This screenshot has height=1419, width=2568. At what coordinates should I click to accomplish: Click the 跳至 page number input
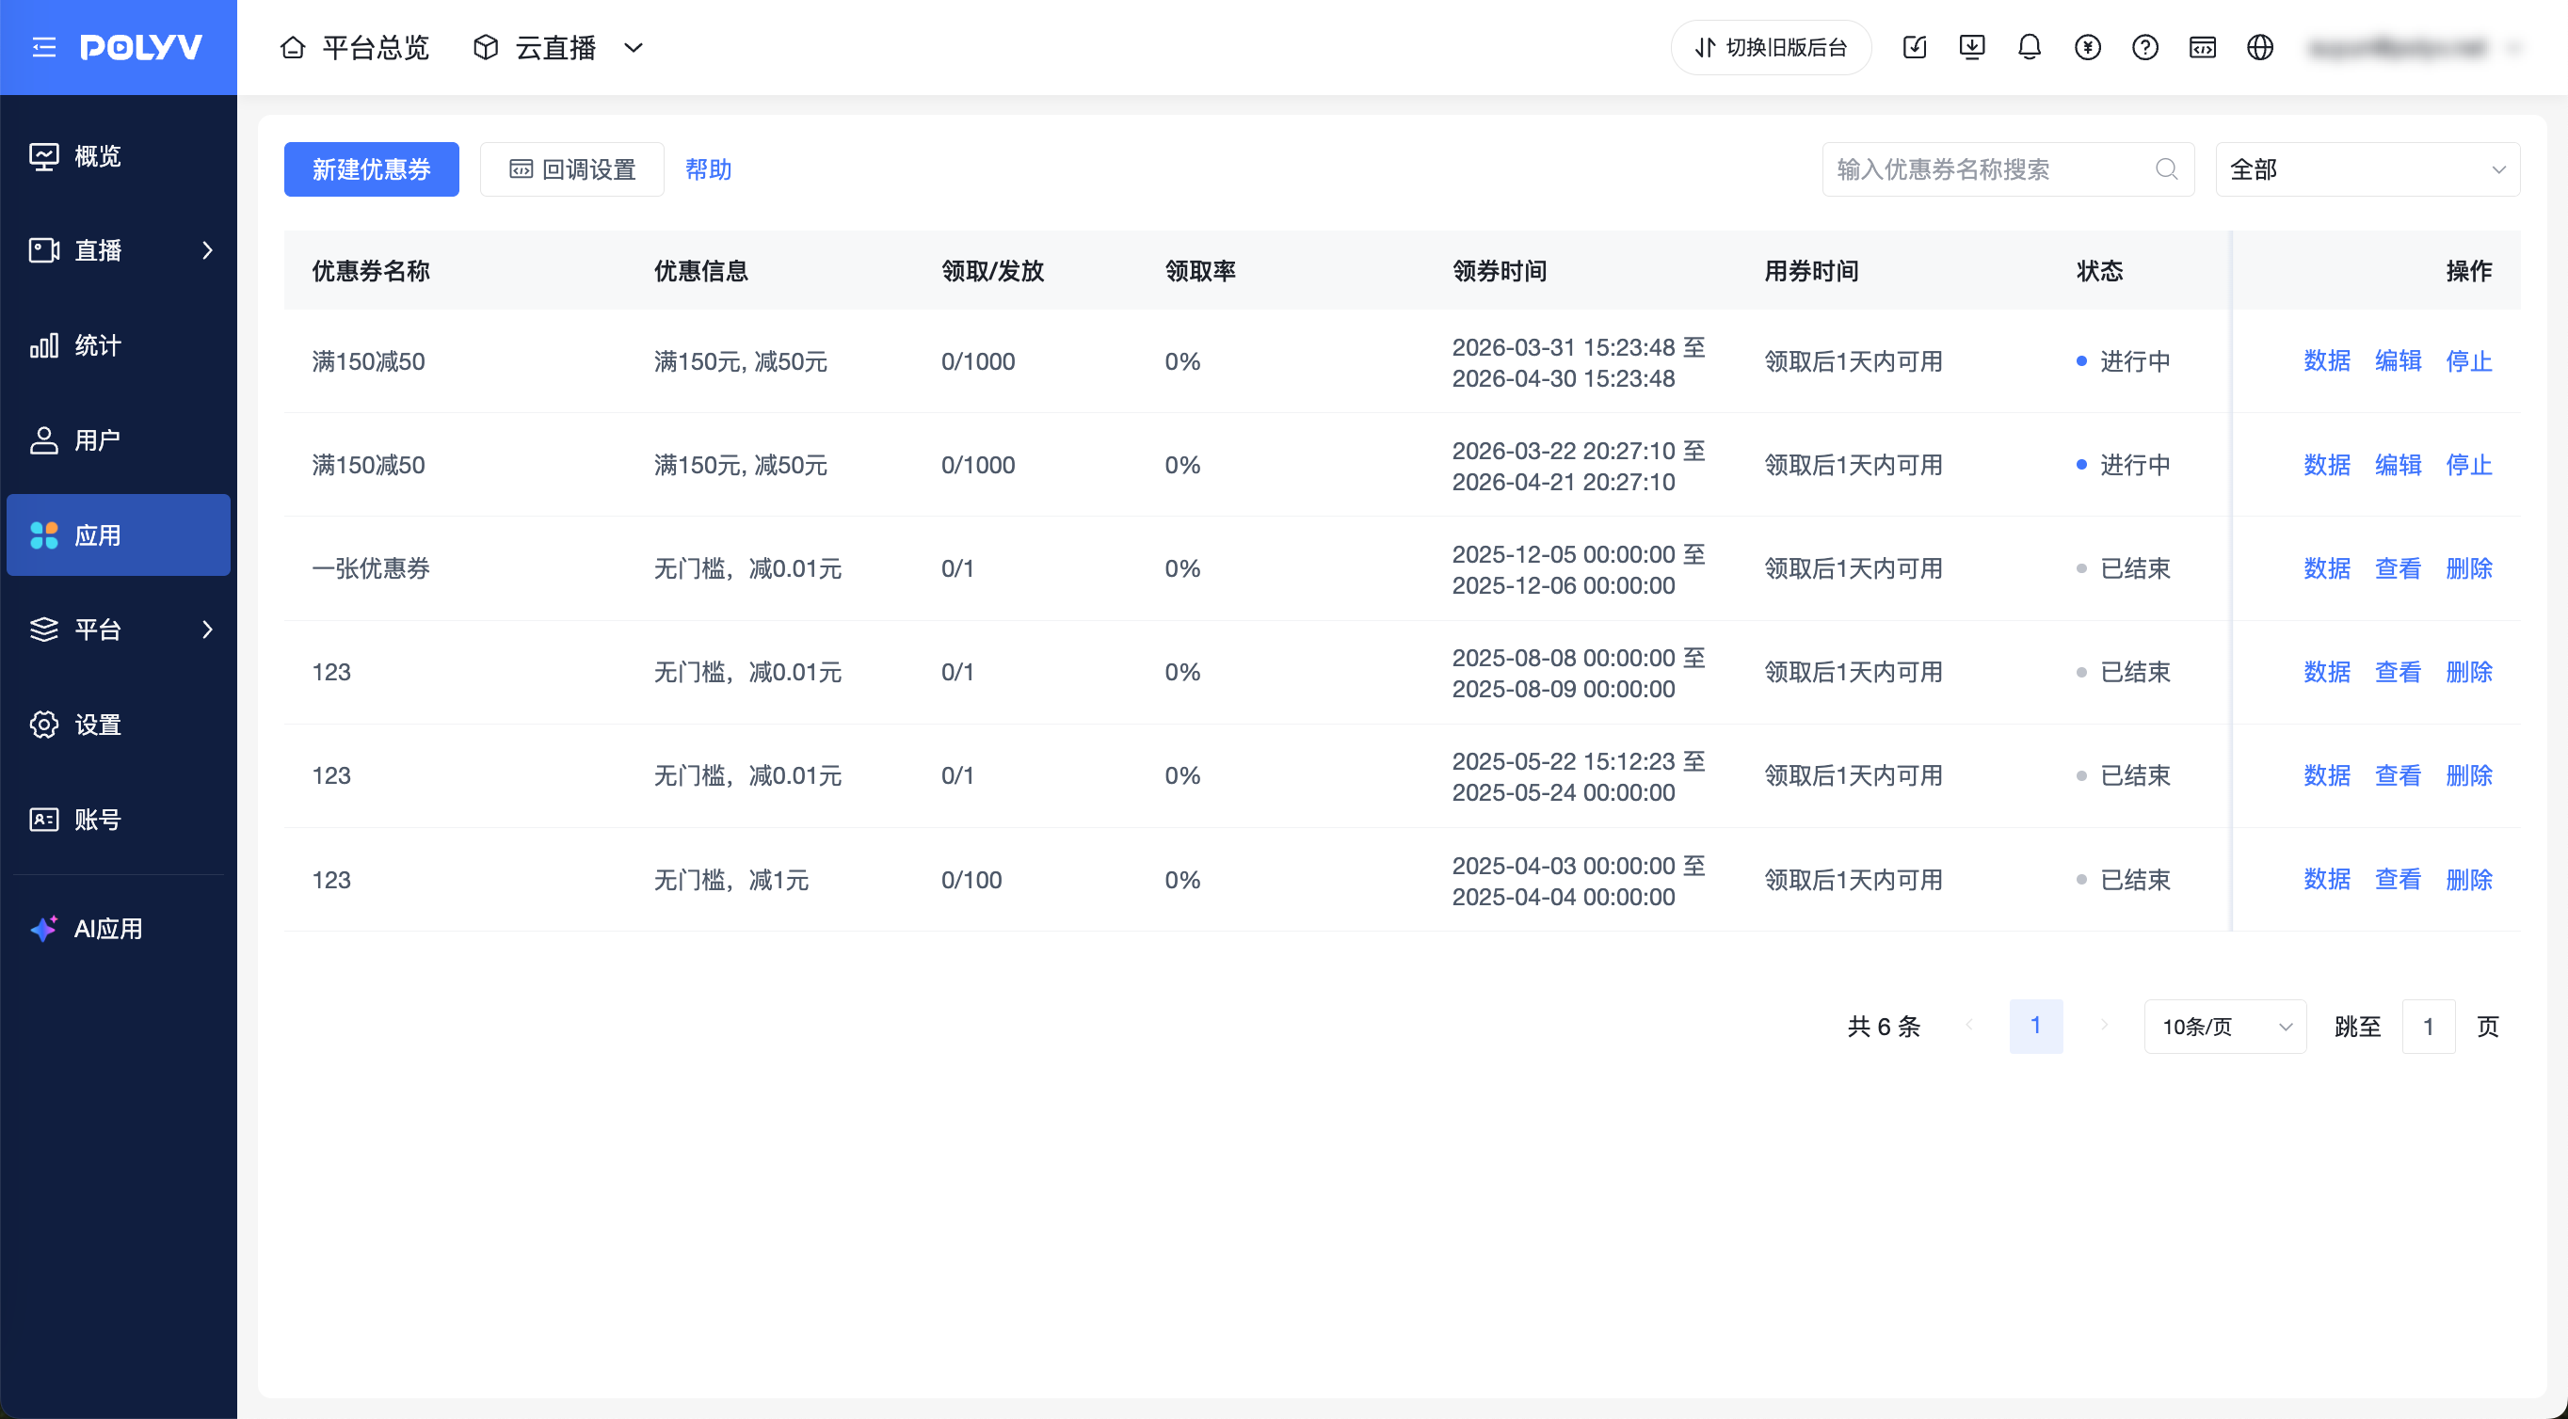pos(2429,1027)
